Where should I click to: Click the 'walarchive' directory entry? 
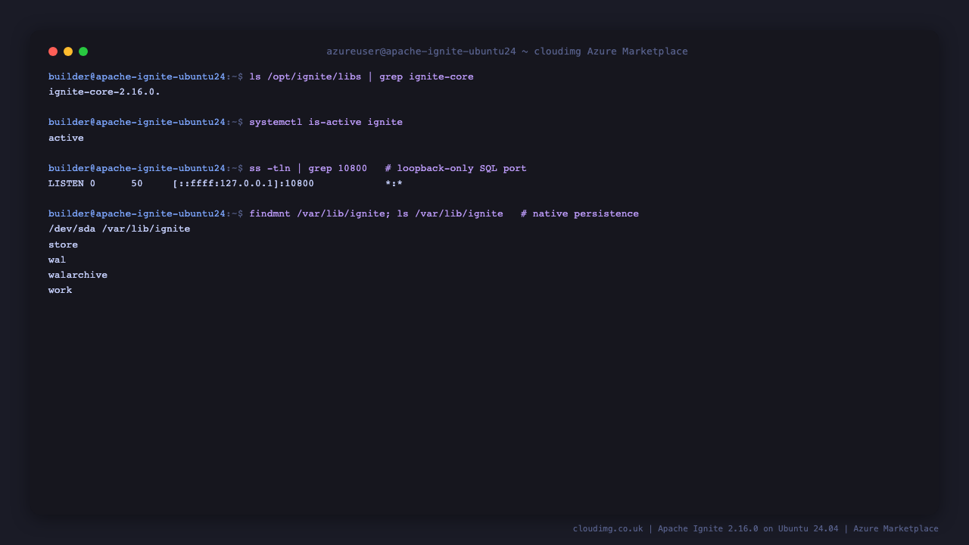pyautogui.click(x=78, y=276)
